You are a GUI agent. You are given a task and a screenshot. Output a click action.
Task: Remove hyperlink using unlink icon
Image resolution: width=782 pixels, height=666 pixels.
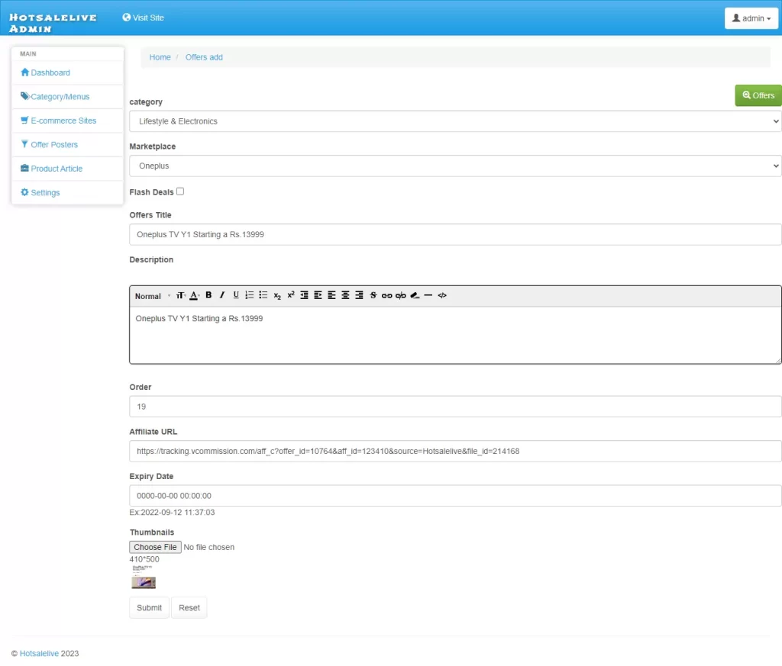tap(400, 295)
